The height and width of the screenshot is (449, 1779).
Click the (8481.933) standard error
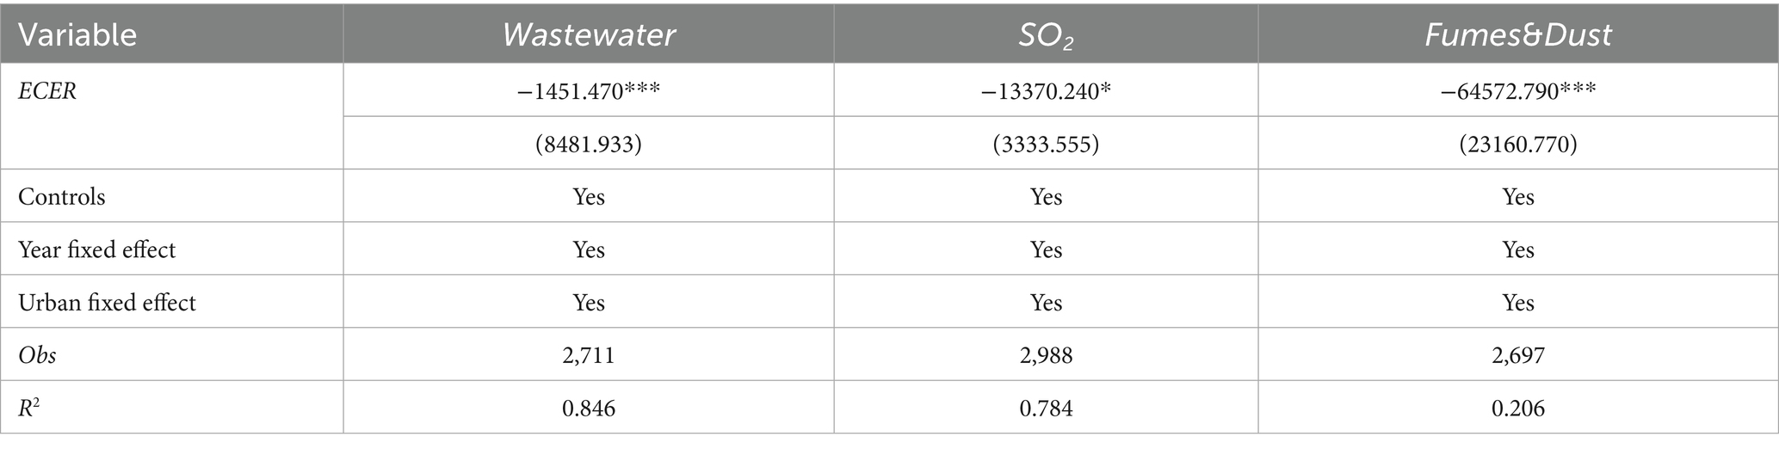589,145
